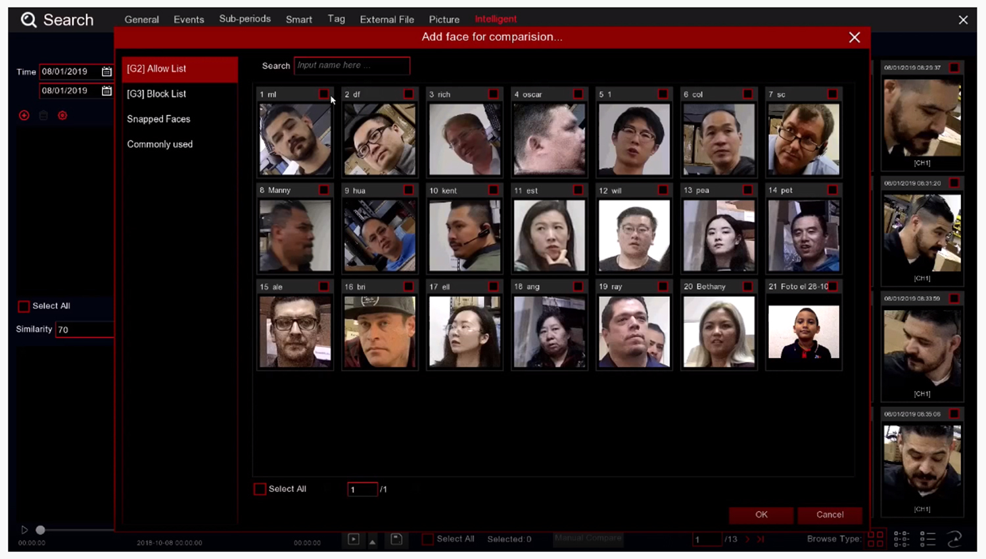986x559 pixels.
Task: Click the refresh arrow icon at bottom-right
Action: click(x=954, y=539)
